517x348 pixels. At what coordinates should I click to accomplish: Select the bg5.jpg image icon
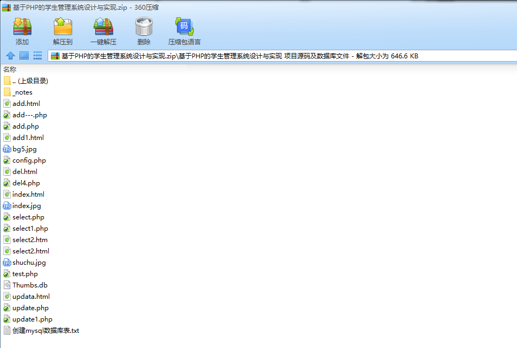click(7, 149)
